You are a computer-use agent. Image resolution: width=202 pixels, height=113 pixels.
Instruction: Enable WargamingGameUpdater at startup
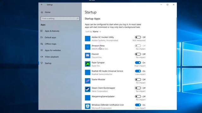tap(138, 96)
